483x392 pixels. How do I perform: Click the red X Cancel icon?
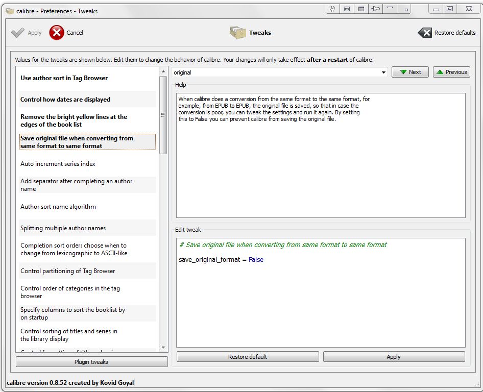tap(57, 32)
